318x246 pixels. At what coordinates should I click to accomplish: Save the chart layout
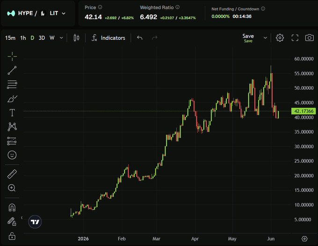click(248, 38)
